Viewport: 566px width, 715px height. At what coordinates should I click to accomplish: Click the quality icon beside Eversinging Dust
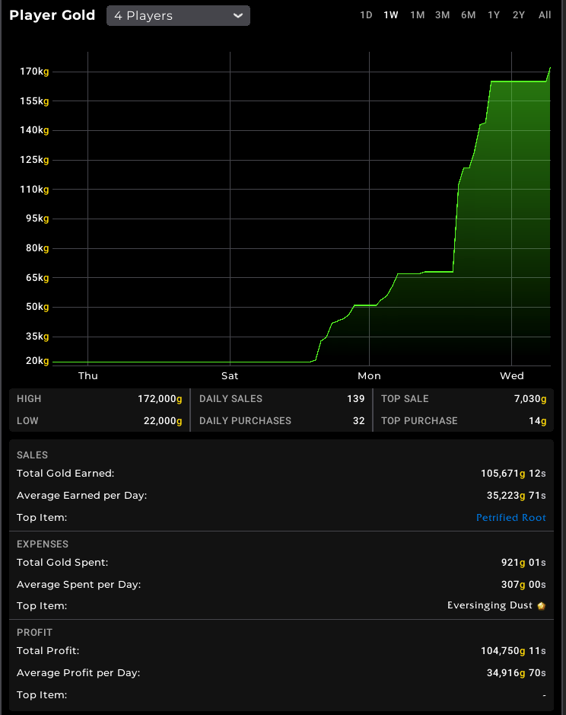[542, 606]
